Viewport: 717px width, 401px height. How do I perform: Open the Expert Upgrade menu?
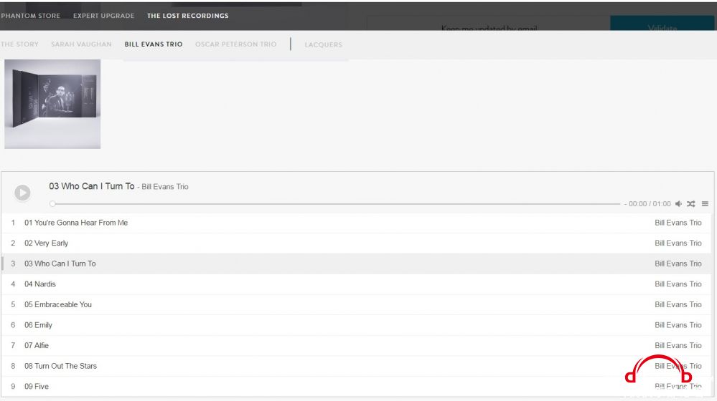click(x=104, y=16)
